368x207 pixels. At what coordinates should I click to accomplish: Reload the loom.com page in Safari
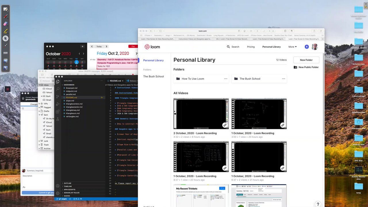[239, 31]
